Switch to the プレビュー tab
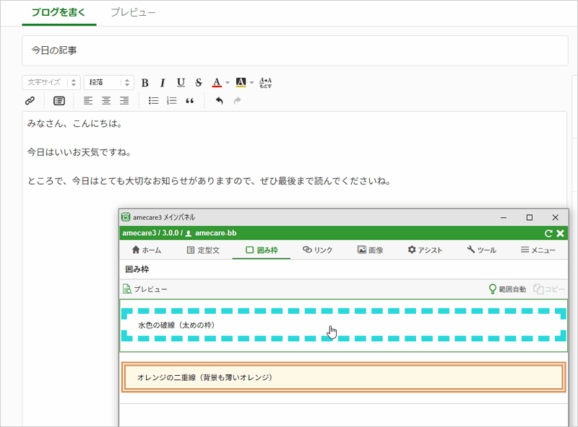 pyautogui.click(x=133, y=13)
